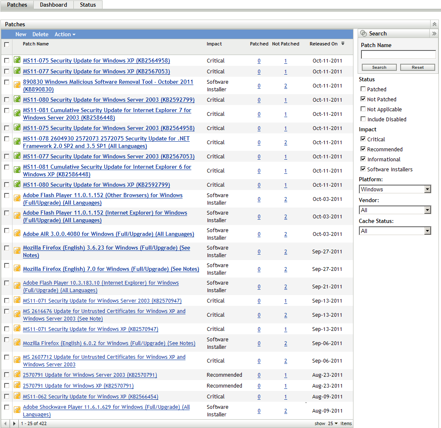Open the MS11-080 Security Update for Windows XP link
441x428 pixels.
[96, 185]
